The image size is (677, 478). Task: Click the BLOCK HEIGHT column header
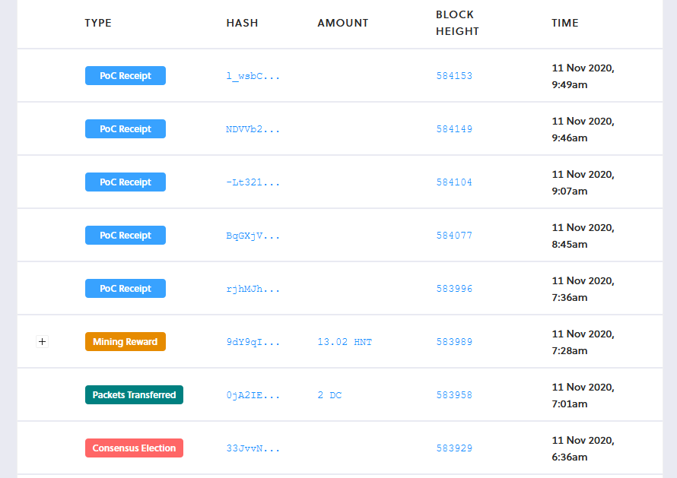tap(456, 23)
